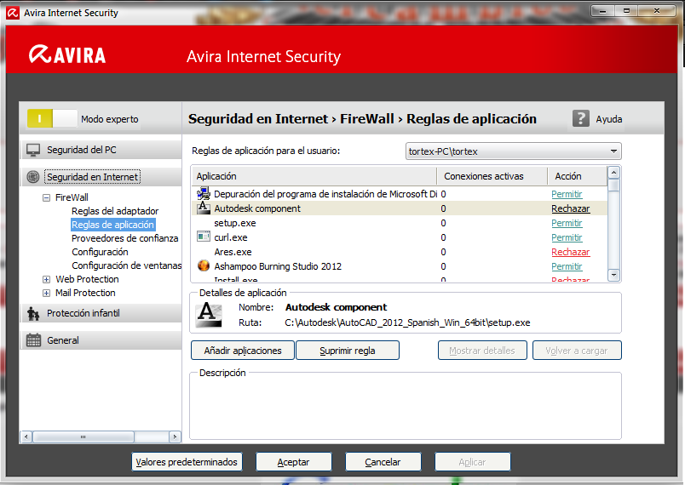Click the Avira logo in the red header
The image size is (685, 485).
click(x=67, y=55)
